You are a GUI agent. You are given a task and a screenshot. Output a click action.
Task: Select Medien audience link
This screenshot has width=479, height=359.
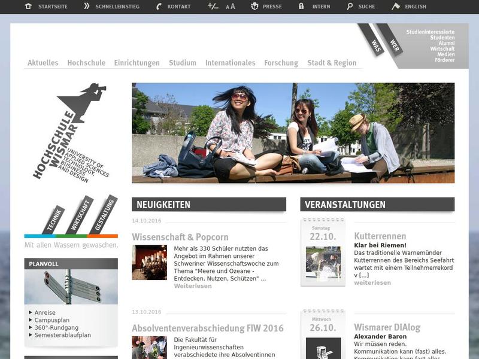click(446, 54)
